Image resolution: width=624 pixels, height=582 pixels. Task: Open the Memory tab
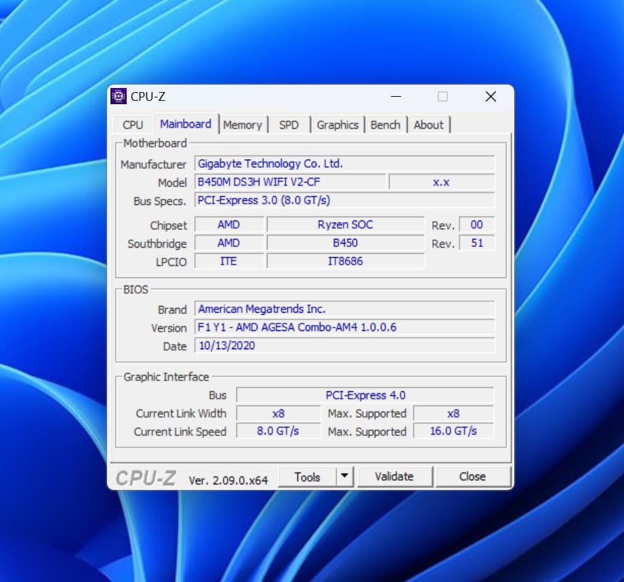pyautogui.click(x=243, y=125)
